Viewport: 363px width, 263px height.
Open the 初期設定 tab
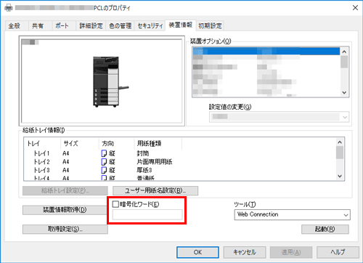tap(210, 25)
